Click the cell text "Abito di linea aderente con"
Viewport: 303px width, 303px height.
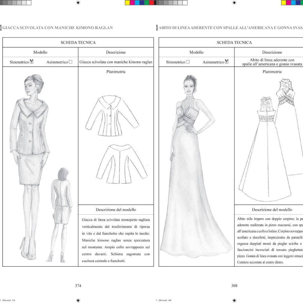coord(272,60)
